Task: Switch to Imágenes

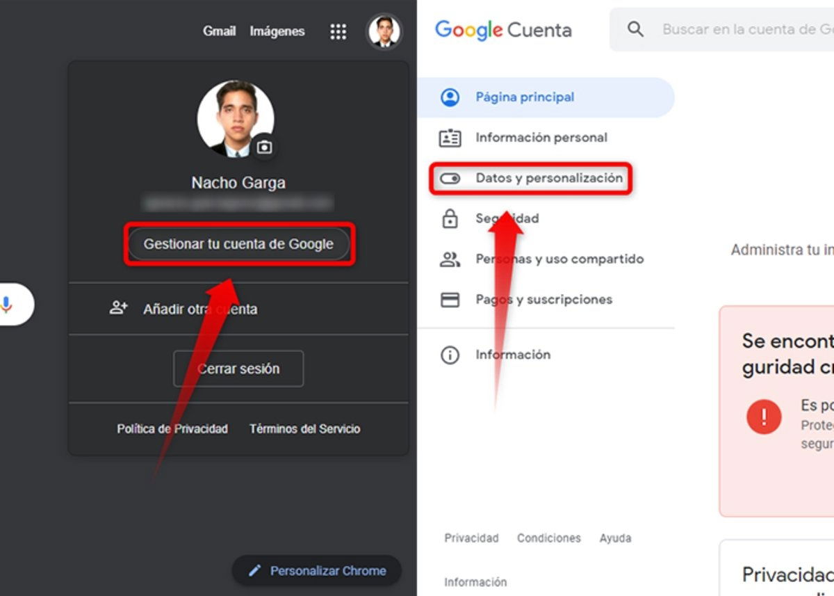Action: tap(277, 31)
